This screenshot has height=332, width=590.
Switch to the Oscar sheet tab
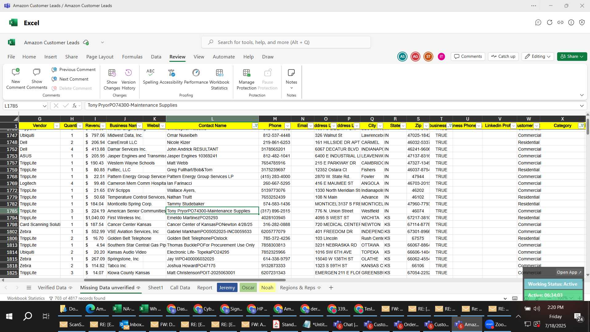tap(248, 288)
